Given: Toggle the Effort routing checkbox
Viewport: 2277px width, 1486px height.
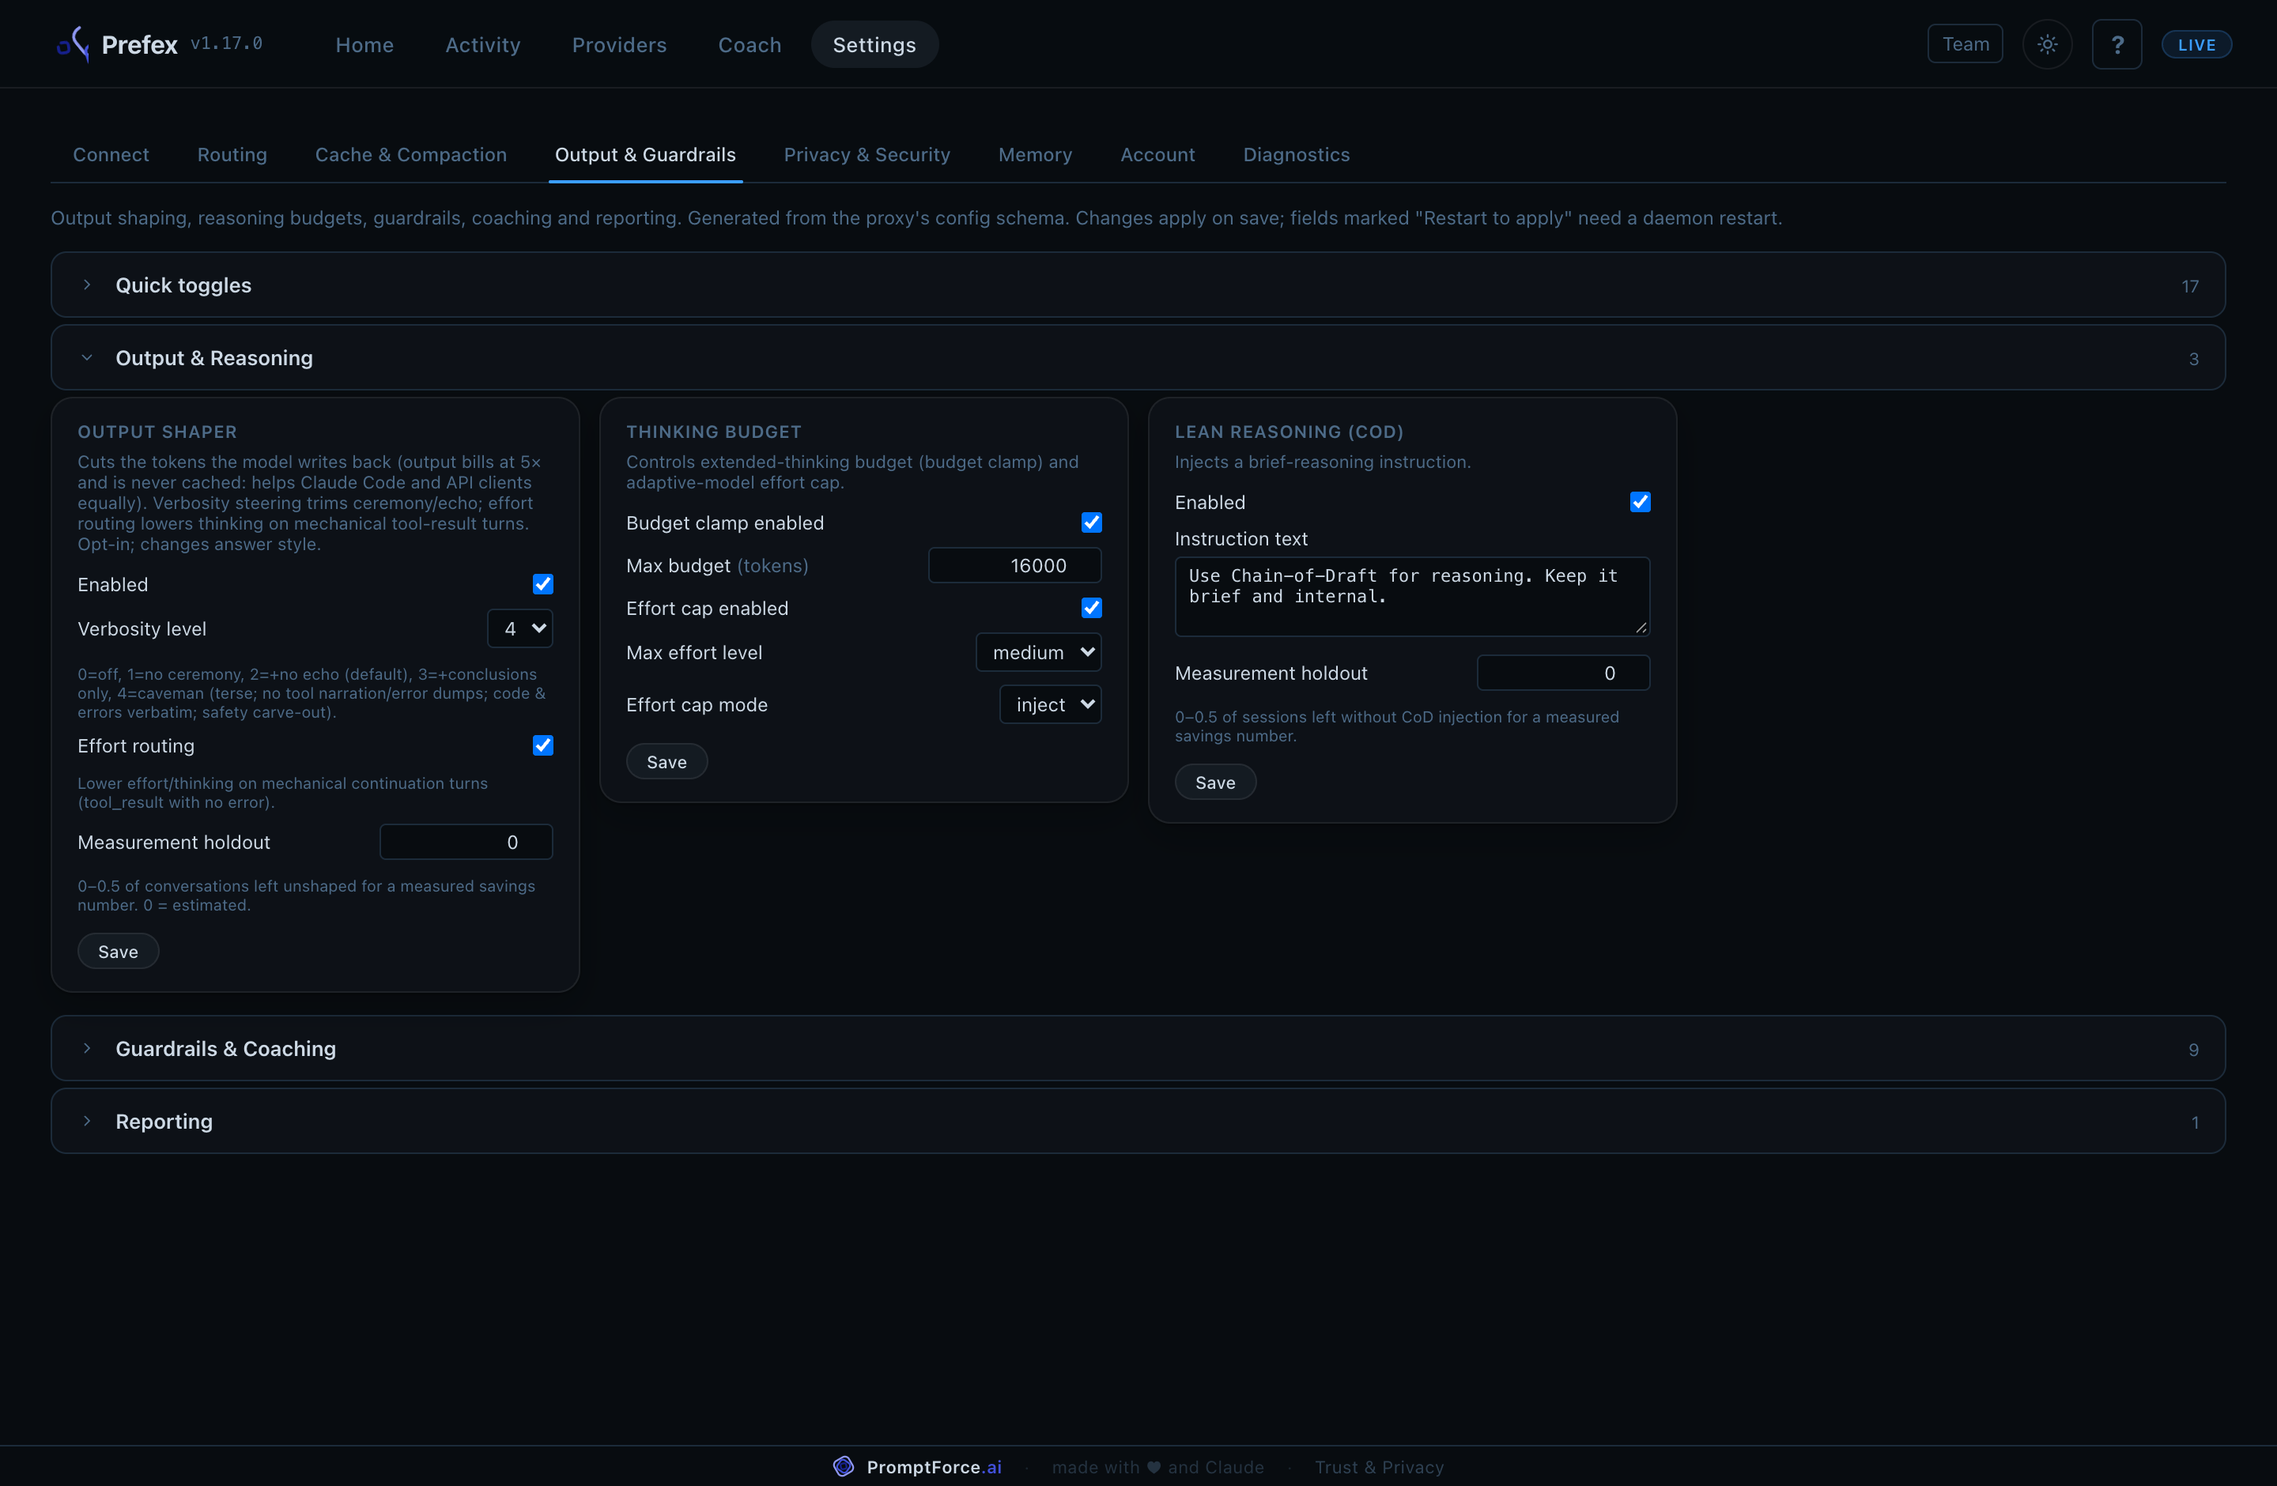Looking at the screenshot, I should (x=542, y=745).
